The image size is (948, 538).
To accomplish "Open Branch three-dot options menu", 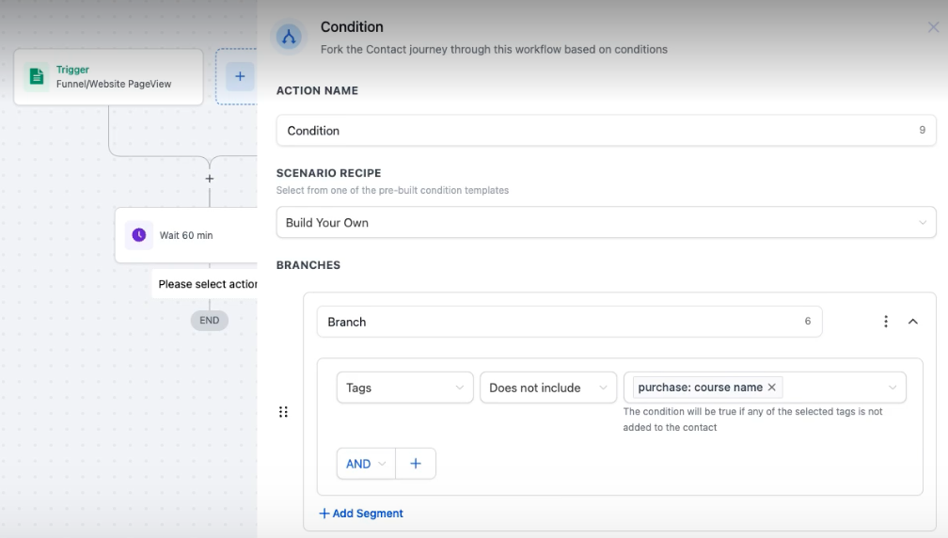I will pos(886,322).
